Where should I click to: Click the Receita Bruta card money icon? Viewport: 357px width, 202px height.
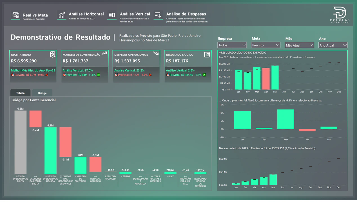pos(52,54)
